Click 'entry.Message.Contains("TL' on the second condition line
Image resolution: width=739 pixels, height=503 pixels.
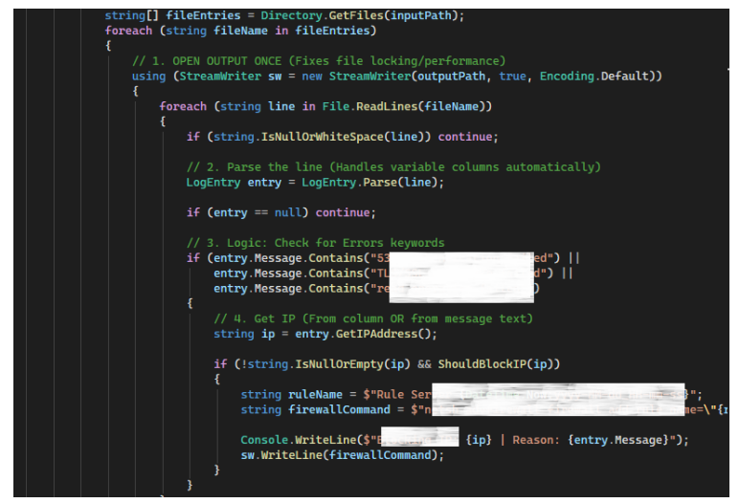click(x=302, y=273)
